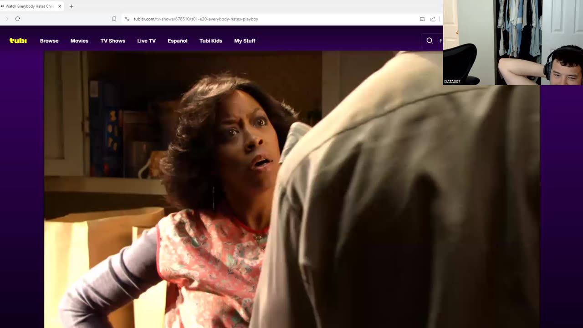Click the Tubi logo
Image resolution: width=583 pixels, height=328 pixels.
coord(18,41)
